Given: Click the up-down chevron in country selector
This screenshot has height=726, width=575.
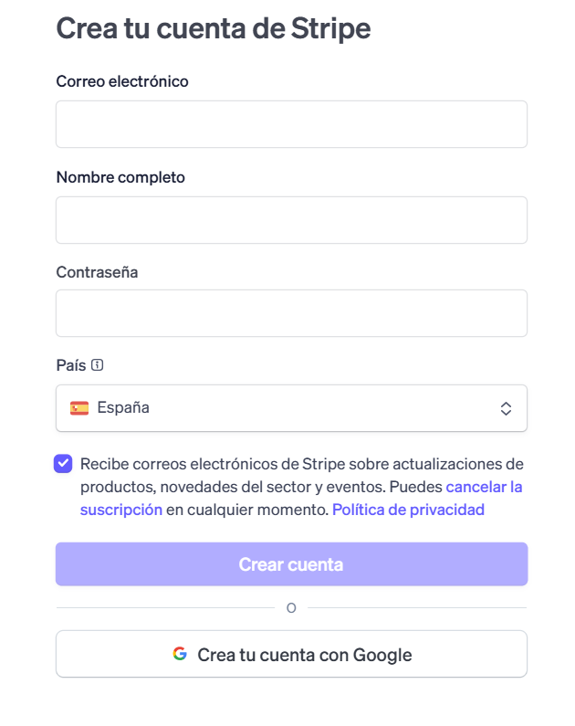Looking at the screenshot, I should pyautogui.click(x=506, y=409).
